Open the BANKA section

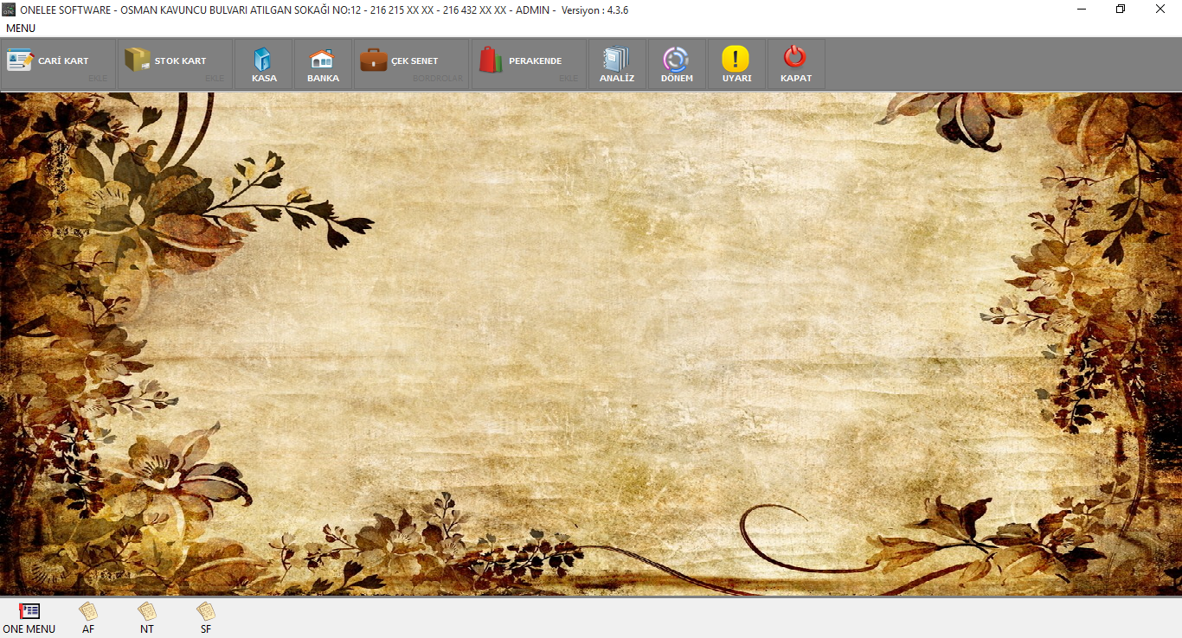pyautogui.click(x=322, y=65)
